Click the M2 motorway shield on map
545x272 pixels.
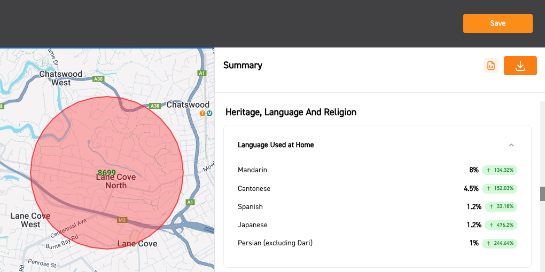[122, 220]
